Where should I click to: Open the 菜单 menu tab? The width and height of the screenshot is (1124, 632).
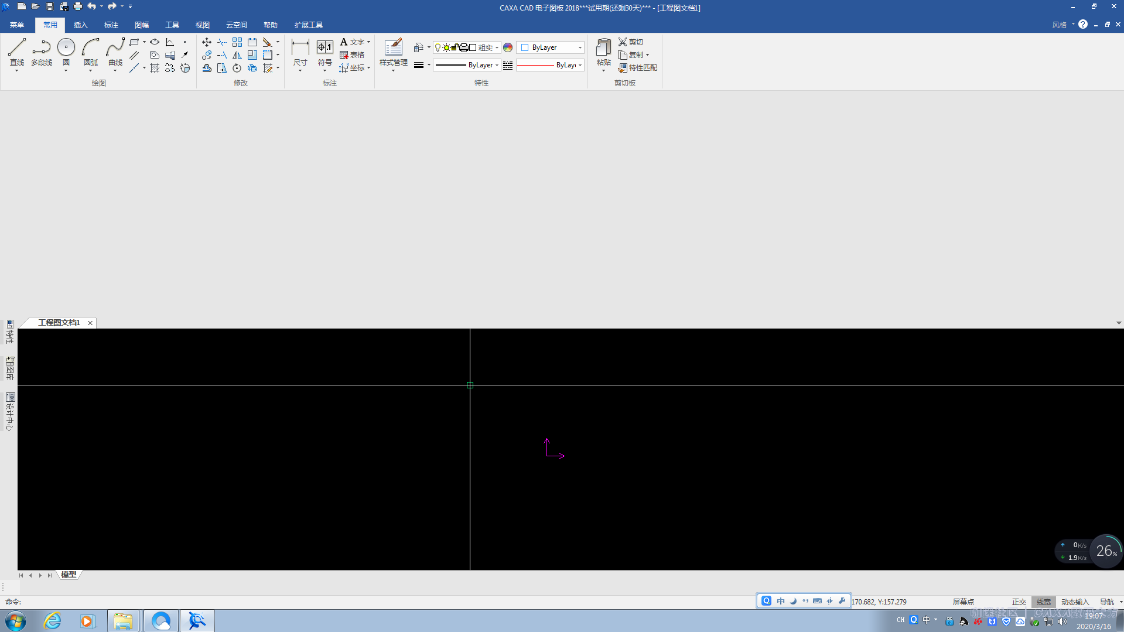coord(17,25)
